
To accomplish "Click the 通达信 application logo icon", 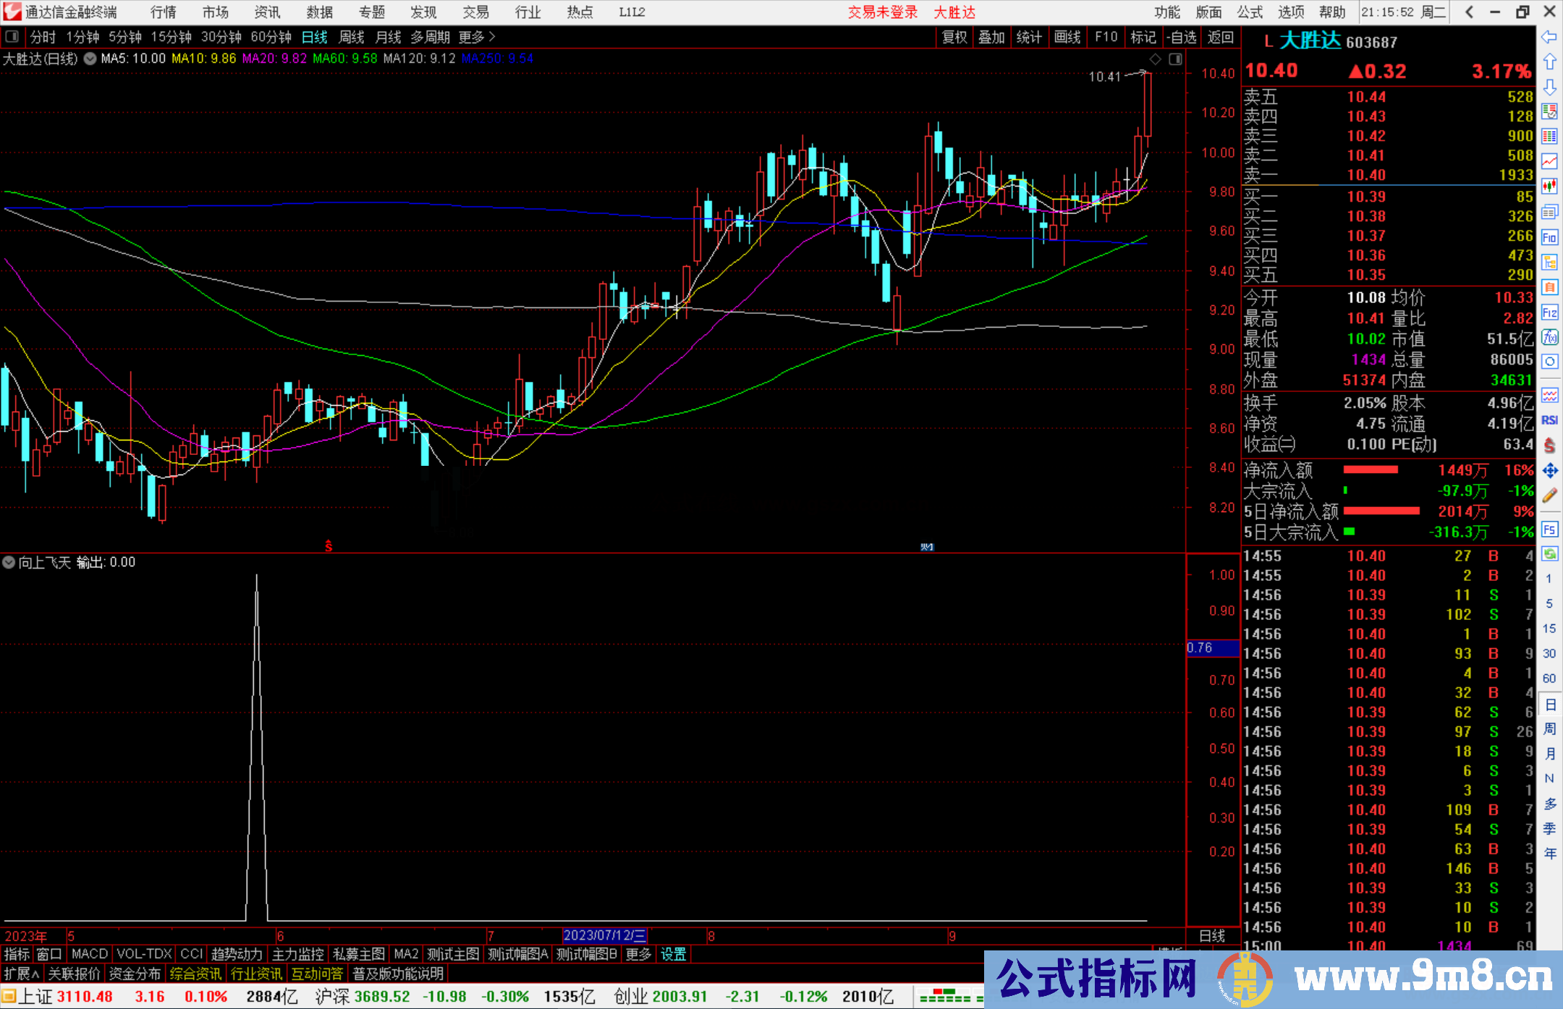I will click(x=12, y=12).
